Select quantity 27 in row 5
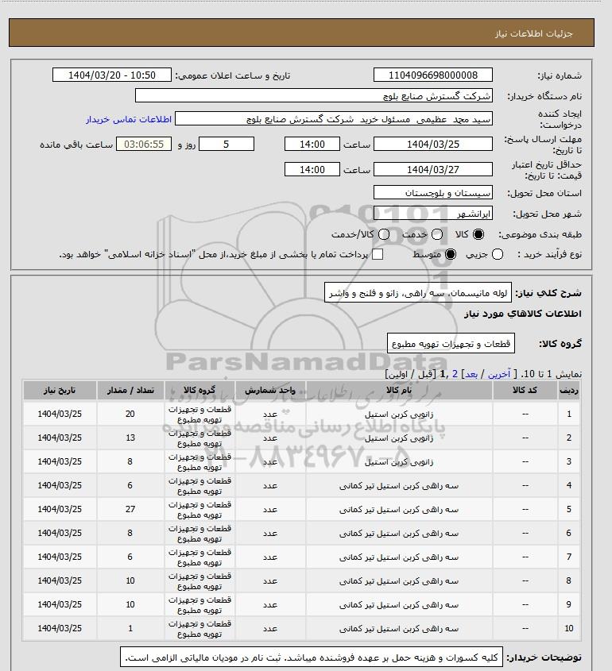Viewport: 612px width, 671px height. (130, 509)
